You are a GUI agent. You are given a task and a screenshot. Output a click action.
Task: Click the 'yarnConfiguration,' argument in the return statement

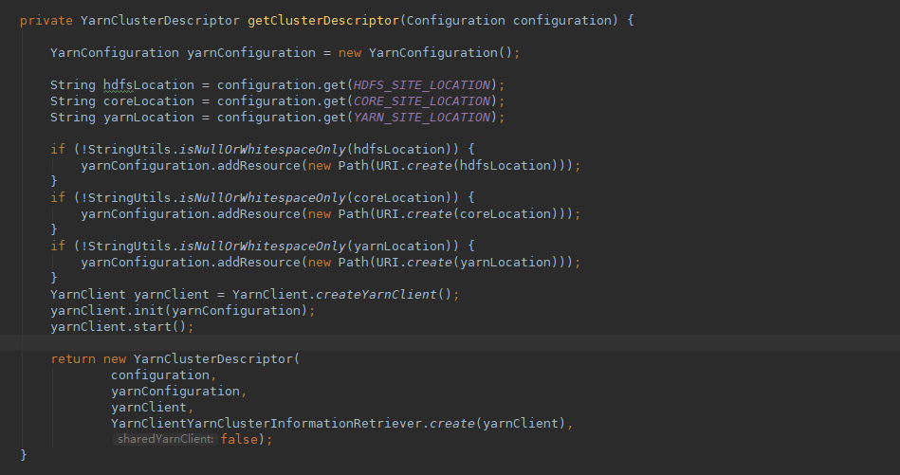point(179,391)
